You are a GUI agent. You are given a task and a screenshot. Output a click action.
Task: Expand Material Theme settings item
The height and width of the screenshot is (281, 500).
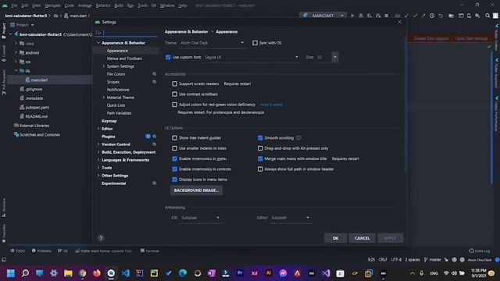[x=103, y=98]
